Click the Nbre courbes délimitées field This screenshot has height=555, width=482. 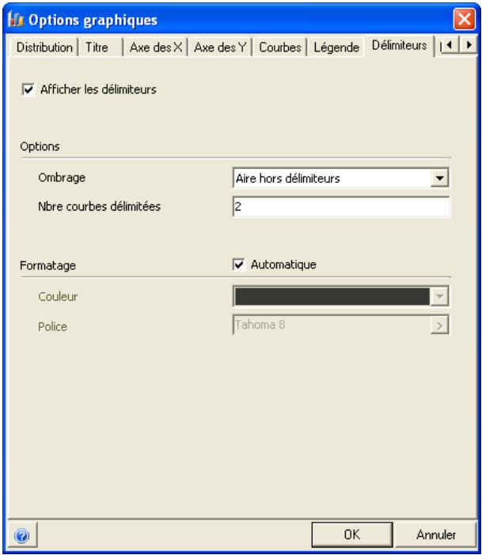pos(341,207)
